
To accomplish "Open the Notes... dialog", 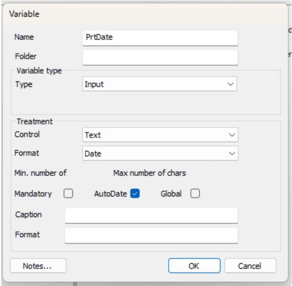I will click(38, 266).
